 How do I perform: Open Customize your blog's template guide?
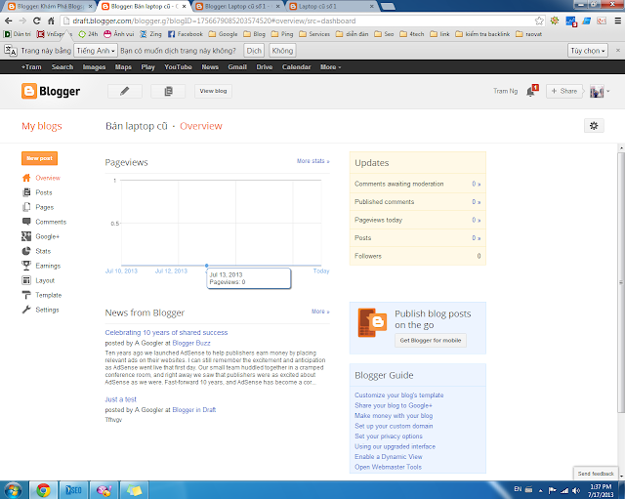399,395
